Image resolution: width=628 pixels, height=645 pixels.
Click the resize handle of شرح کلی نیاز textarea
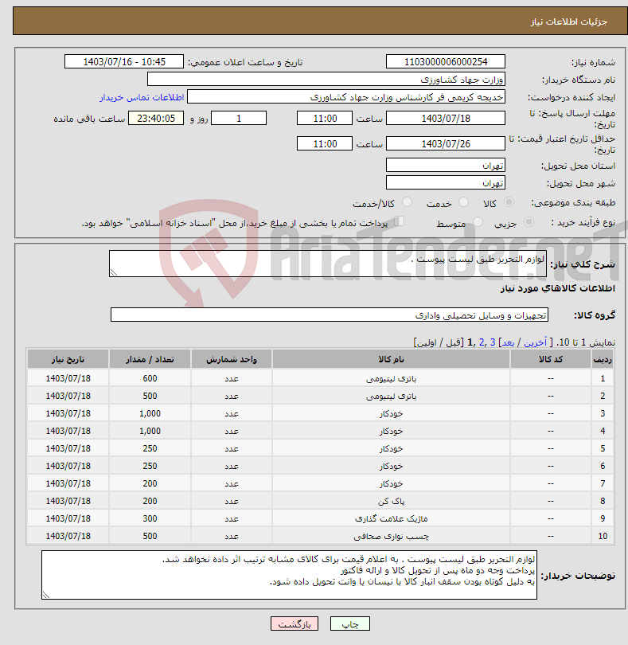tap(114, 272)
